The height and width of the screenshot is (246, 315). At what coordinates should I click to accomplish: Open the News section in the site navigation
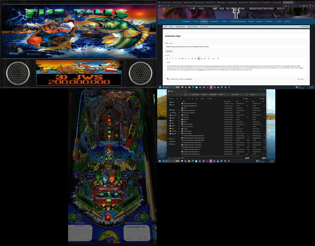point(196,21)
